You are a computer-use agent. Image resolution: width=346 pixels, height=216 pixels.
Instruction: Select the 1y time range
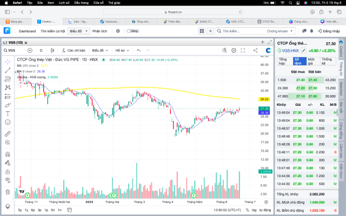(x=26, y=210)
